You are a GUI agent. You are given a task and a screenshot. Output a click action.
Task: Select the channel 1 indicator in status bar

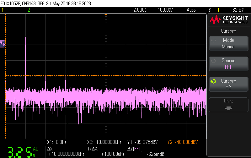[3, 10]
